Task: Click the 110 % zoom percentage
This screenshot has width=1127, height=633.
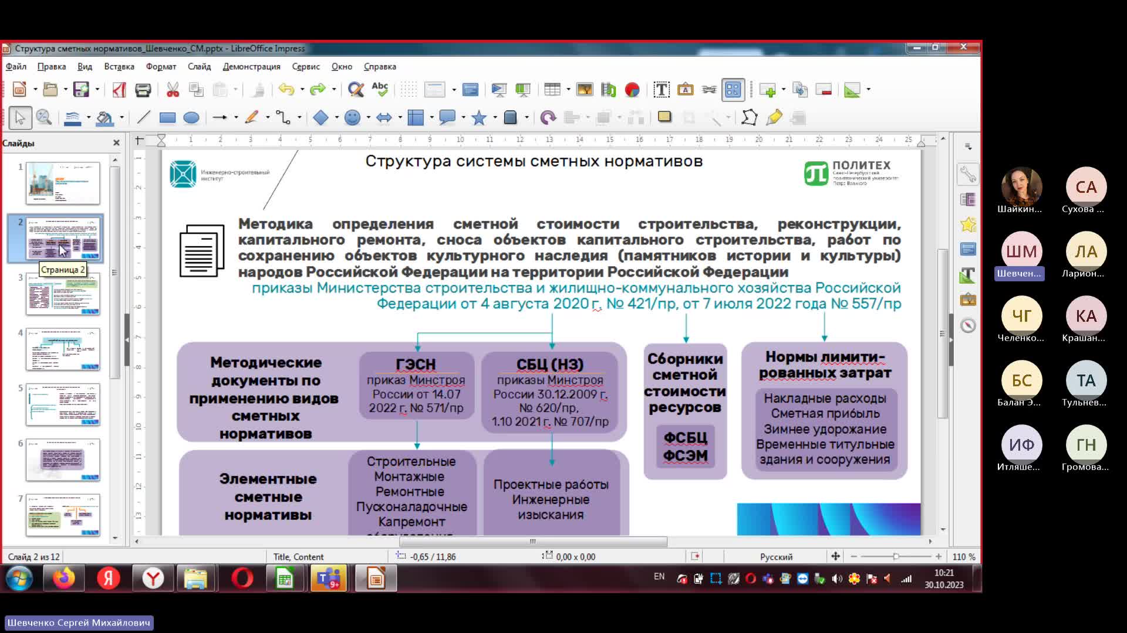Action: click(964, 557)
